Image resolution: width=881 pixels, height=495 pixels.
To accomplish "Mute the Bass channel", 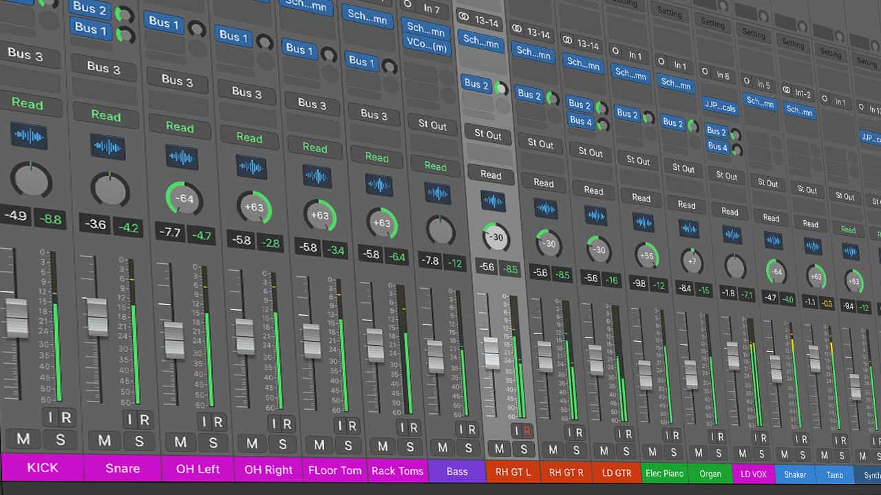I will [x=443, y=448].
